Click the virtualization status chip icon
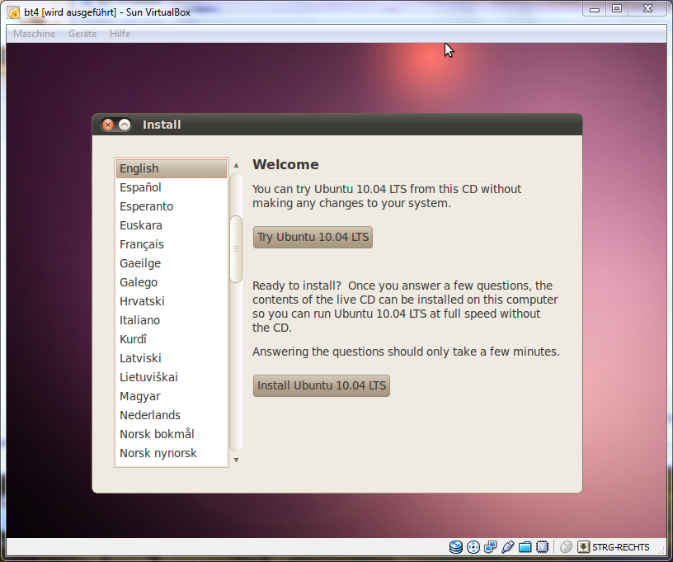Viewport: 673px width, 562px height. tap(543, 547)
